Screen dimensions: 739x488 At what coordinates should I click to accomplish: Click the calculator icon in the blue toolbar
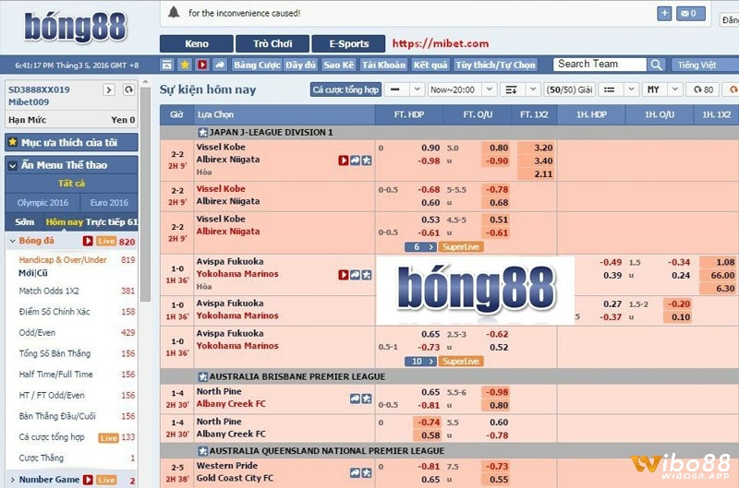167,65
